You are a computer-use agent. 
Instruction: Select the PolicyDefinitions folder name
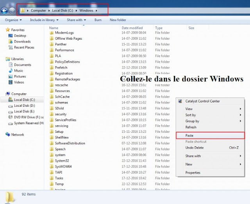point(67,62)
